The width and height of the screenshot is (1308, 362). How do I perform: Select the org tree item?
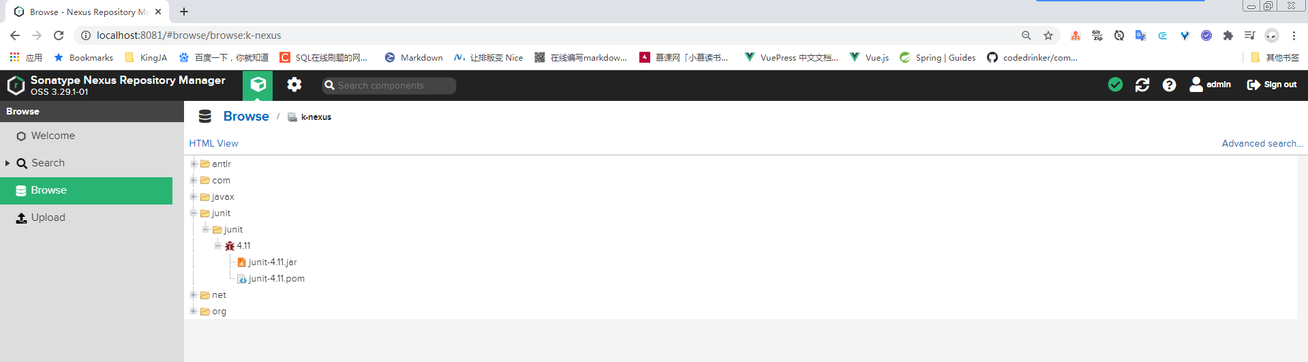click(219, 311)
